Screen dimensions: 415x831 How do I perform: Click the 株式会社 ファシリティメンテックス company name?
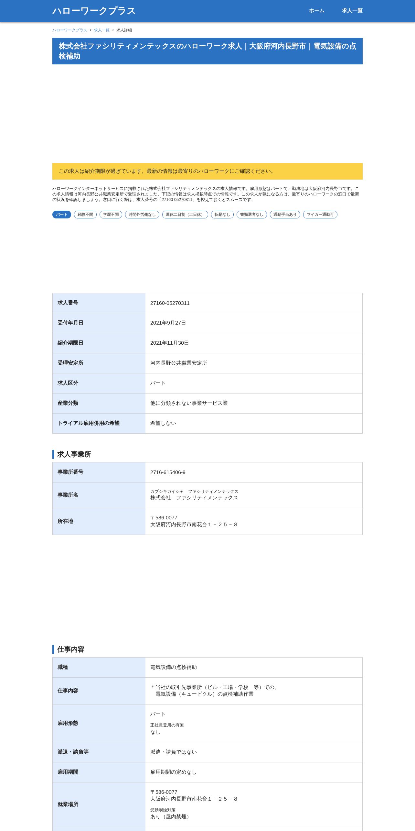click(x=194, y=498)
